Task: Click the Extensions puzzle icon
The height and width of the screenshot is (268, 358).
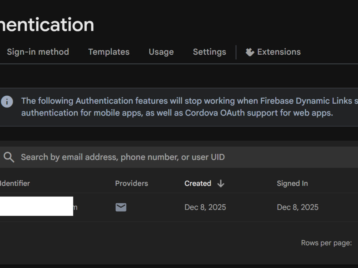Action: 250,52
